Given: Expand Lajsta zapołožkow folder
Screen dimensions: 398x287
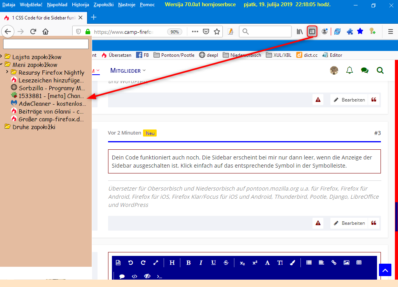Looking at the screenshot, I should click(1, 56).
